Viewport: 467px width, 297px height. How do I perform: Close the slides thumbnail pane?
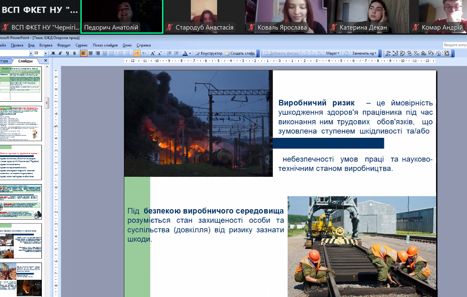pyautogui.click(x=46, y=61)
